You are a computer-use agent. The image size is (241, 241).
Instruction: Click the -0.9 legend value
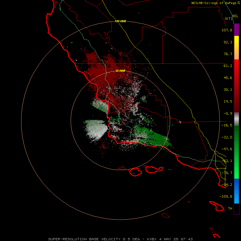coord(228,114)
